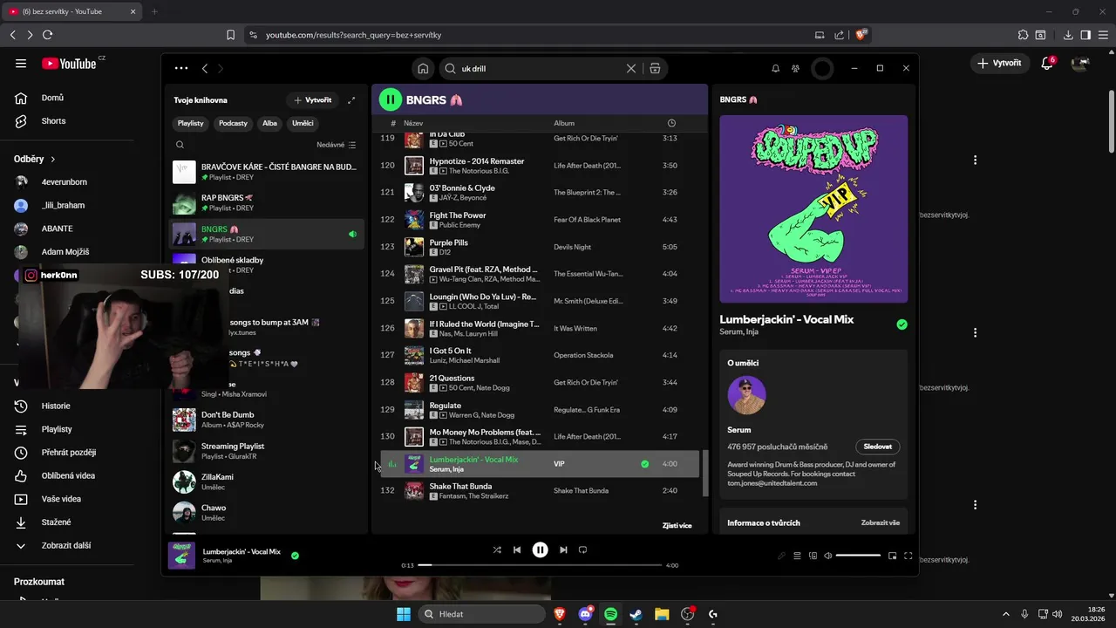Open Spotify friend activity icon
1116x628 pixels.
pos(795,68)
